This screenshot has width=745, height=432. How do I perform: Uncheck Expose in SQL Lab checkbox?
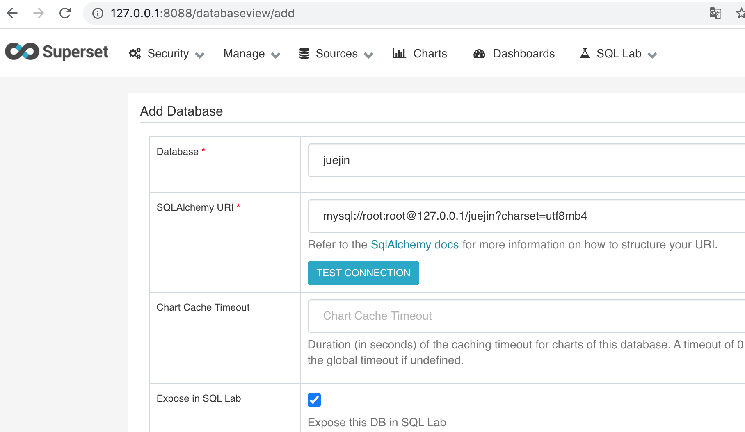click(314, 400)
